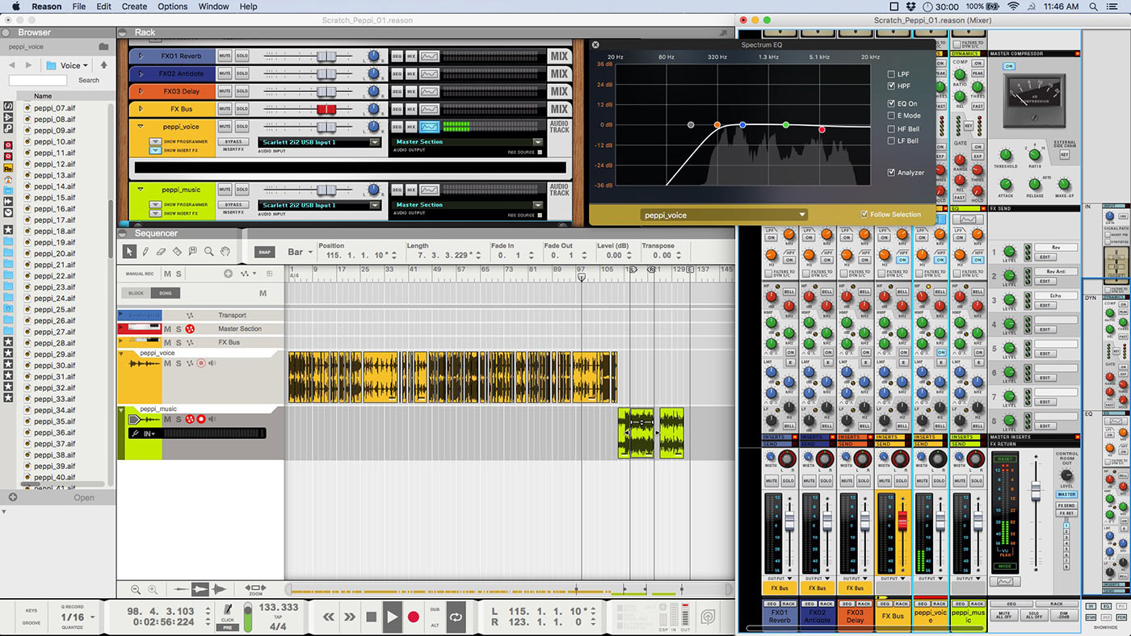Select the Eraser tool in Sequencer
Screen dimensions: 1131x636
click(x=161, y=252)
